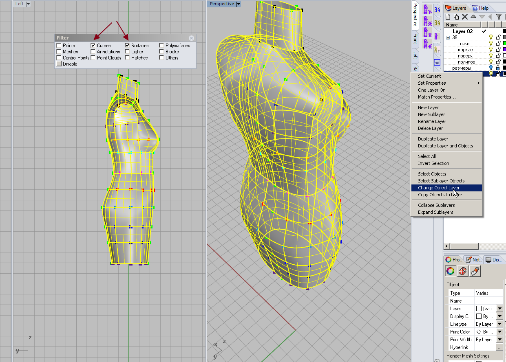Open the Linetype dropdown in Properties
506x362 pixels.
pyautogui.click(x=499, y=324)
